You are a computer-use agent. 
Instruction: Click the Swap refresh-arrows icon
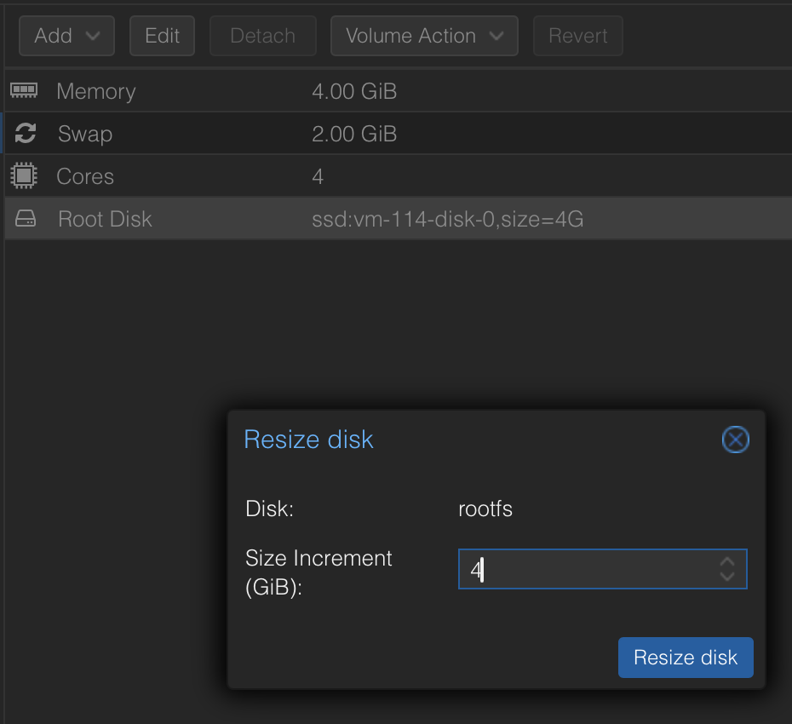26,133
